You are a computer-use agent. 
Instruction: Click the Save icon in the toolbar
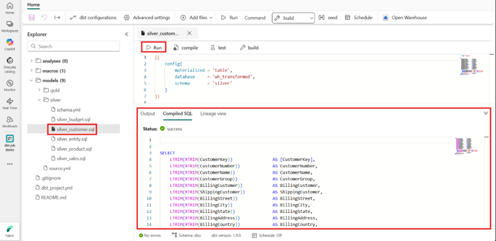(x=32, y=17)
